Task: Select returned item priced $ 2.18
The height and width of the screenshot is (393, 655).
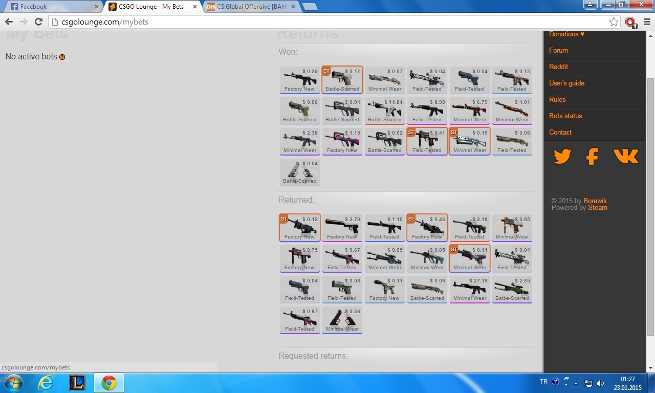Action: (x=470, y=228)
